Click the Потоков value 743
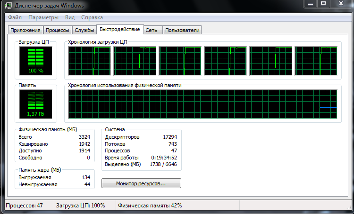This screenshot has width=354, height=214. [173, 144]
